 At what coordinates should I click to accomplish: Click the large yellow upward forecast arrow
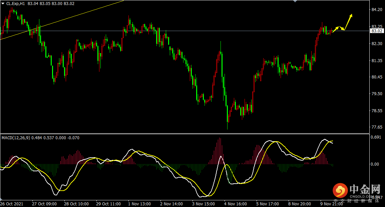(x=349, y=21)
